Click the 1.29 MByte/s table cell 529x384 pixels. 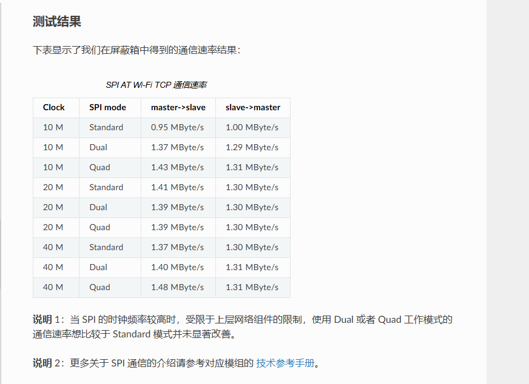252,147
